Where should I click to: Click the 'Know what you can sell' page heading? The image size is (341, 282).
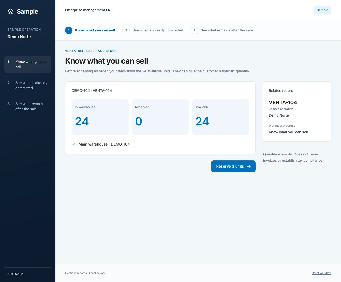107,61
